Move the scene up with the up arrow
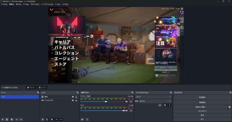This screenshot has height=122, width=232. 17,119
